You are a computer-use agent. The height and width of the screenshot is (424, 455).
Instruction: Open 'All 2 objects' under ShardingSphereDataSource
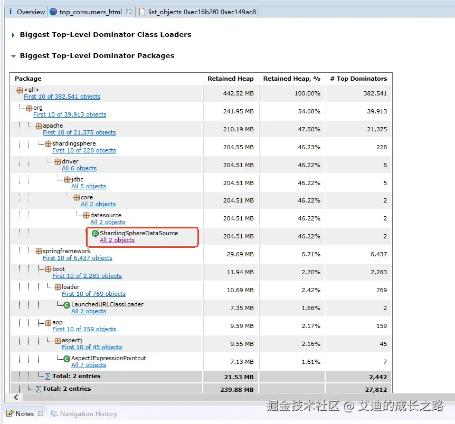pyautogui.click(x=117, y=240)
